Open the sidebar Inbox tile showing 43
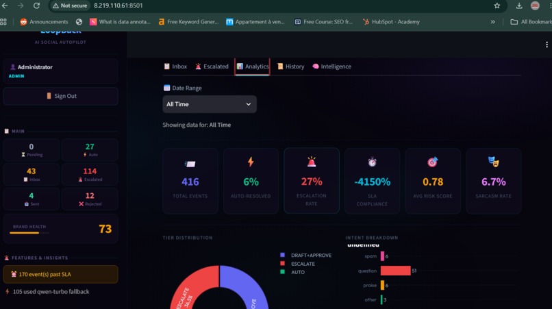The height and width of the screenshot is (309, 552). tap(32, 175)
